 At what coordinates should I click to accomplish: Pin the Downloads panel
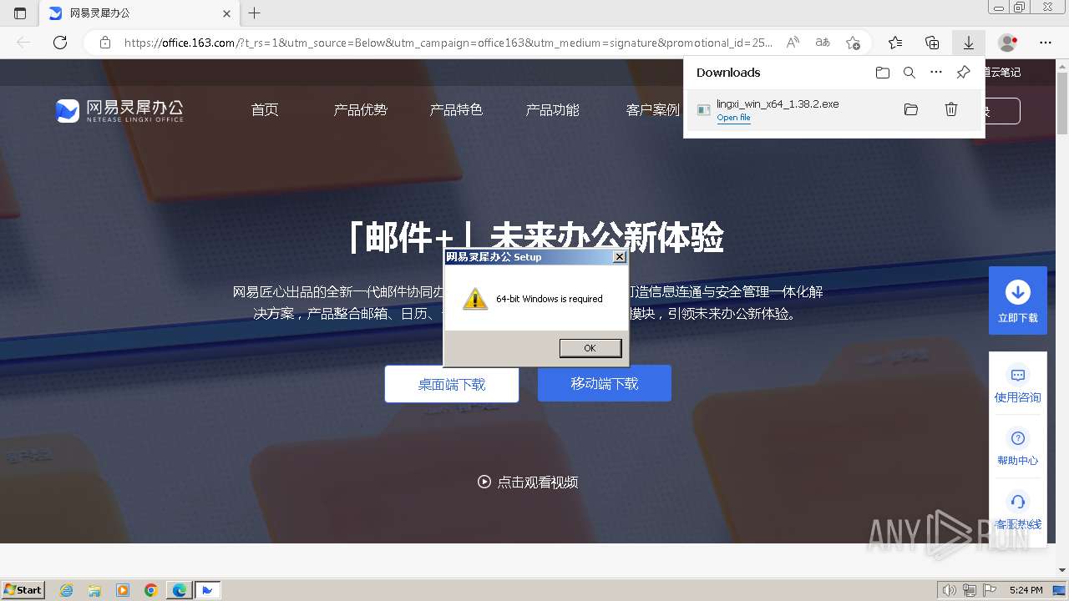(963, 73)
